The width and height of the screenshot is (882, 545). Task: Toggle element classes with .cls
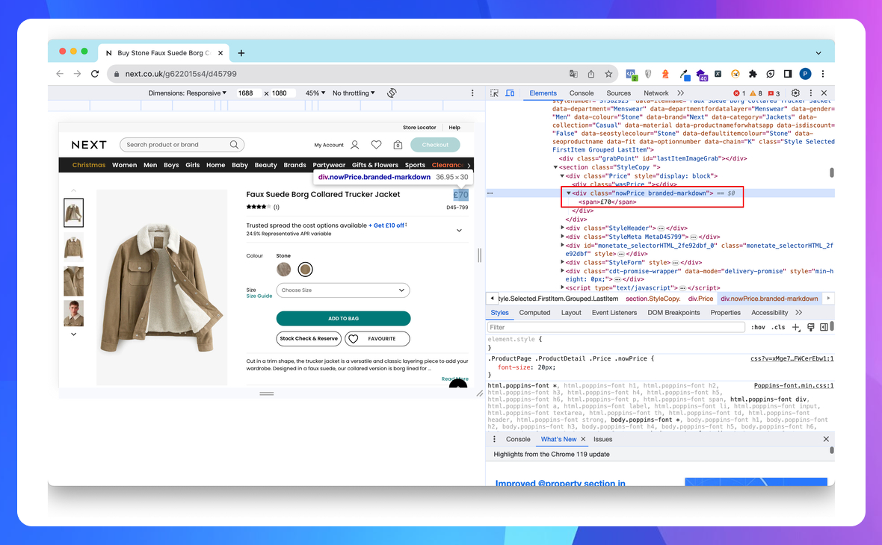click(x=778, y=326)
